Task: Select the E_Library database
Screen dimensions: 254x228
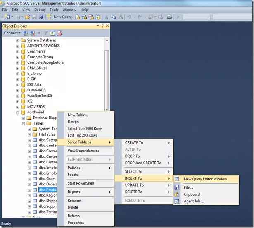Action: [34, 74]
